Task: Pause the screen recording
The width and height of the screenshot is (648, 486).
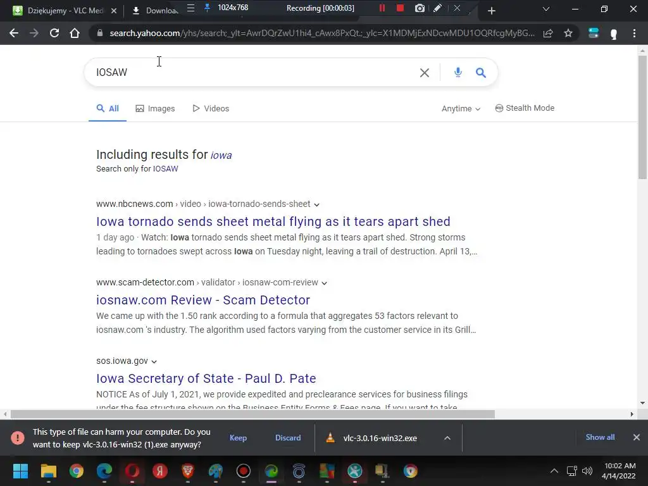Action: pos(382,8)
